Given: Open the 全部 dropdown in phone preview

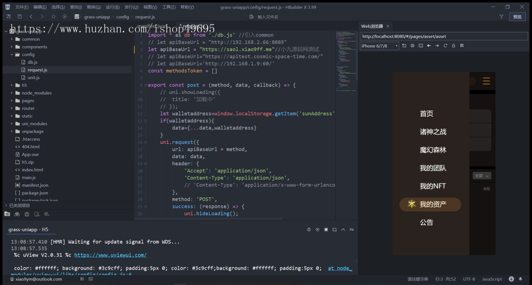Looking at the screenshot, I should click(482, 176).
